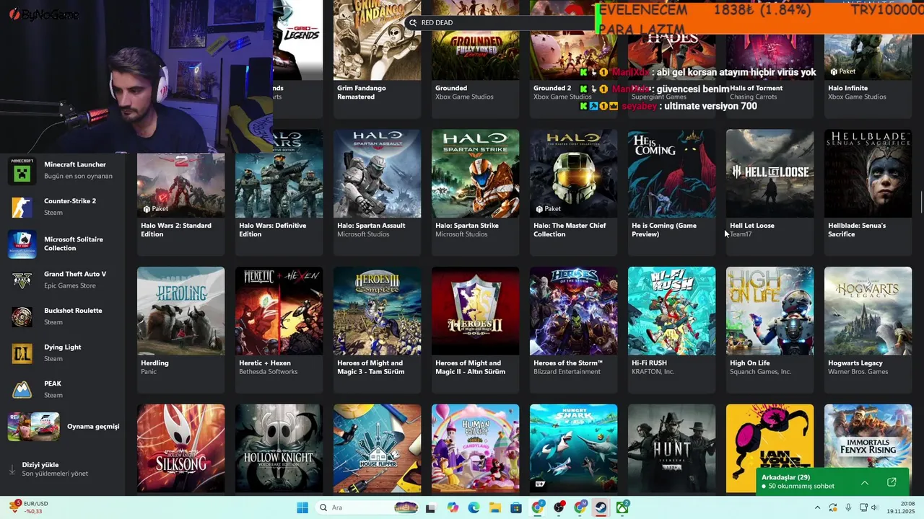This screenshot has width=924, height=519.
Task: Open PEAK game icon in sidebar
Action: [x=22, y=389]
